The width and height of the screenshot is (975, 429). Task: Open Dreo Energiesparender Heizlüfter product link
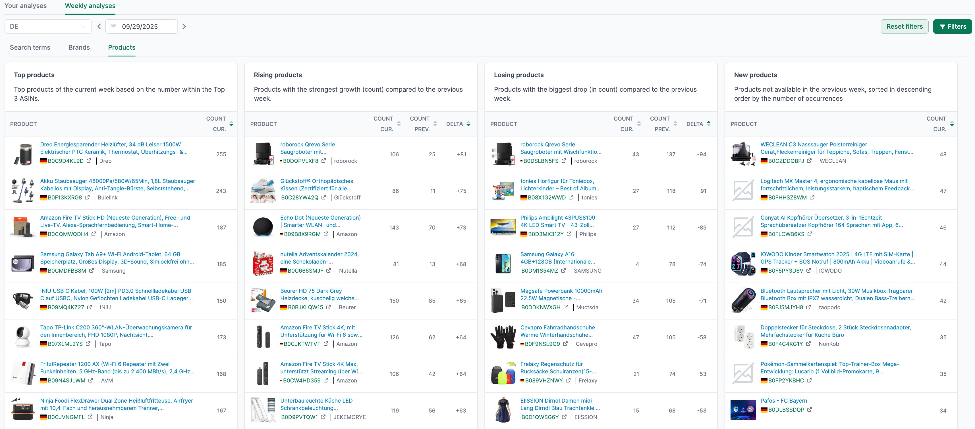(x=111, y=145)
